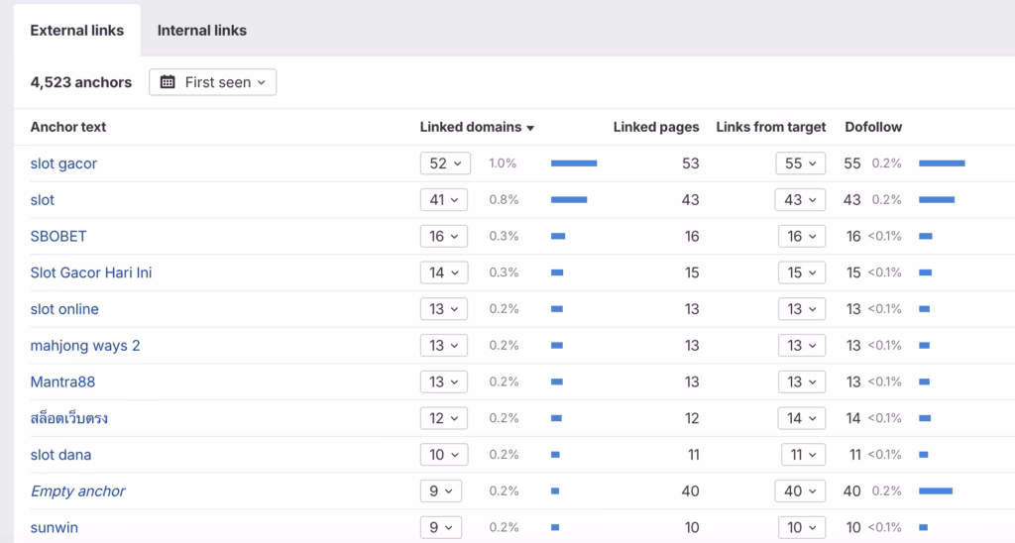This screenshot has height=543, width=1015.
Task: Open the สล็อตเว็บตรง anchor link
Action: coord(68,418)
